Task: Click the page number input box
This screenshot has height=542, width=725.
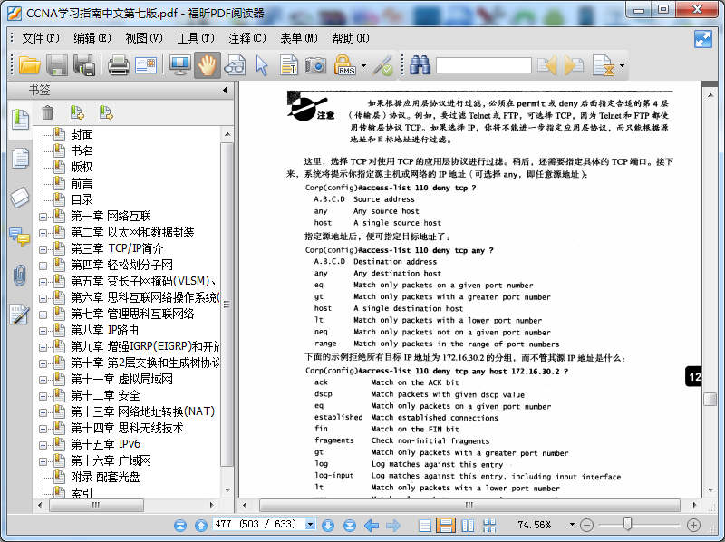Action: 259,524
